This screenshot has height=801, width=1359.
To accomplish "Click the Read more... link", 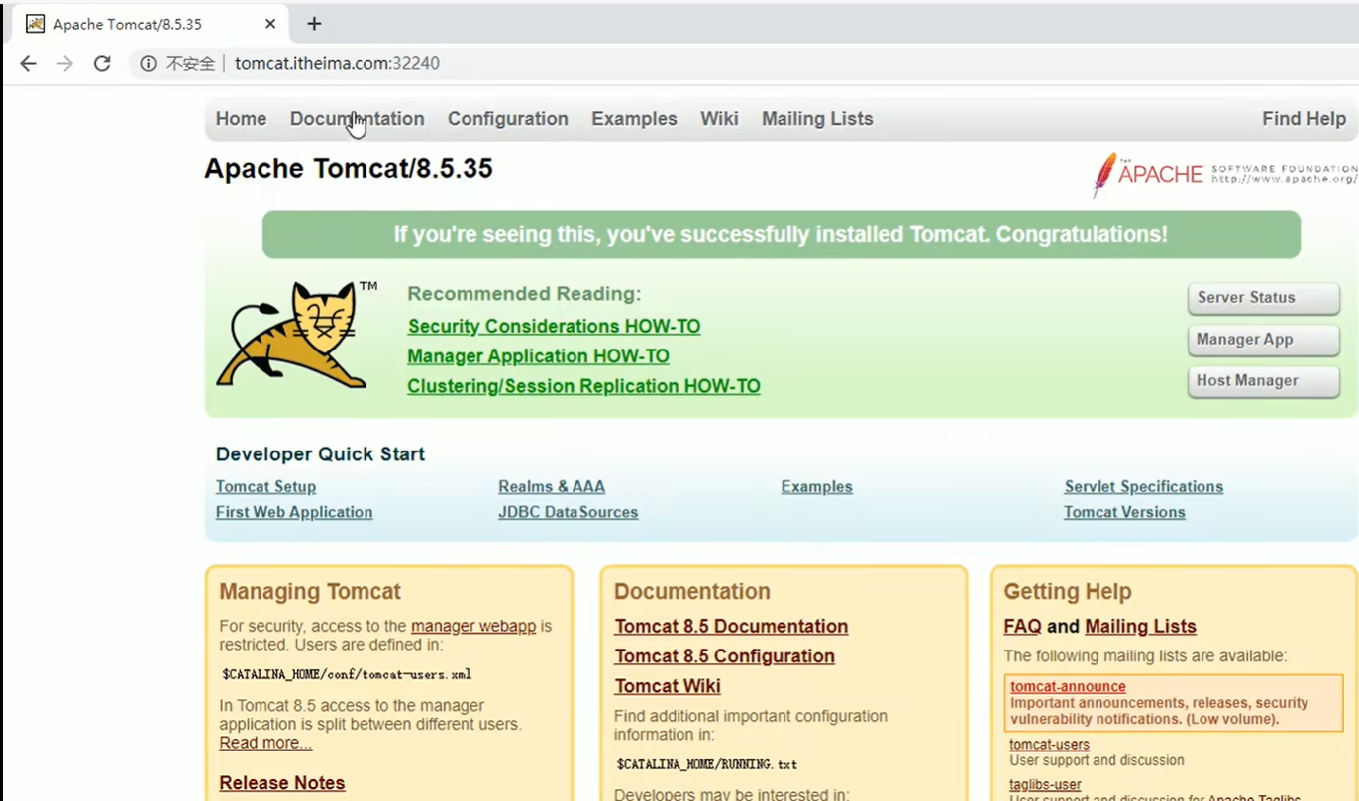I will coord(265,744).
